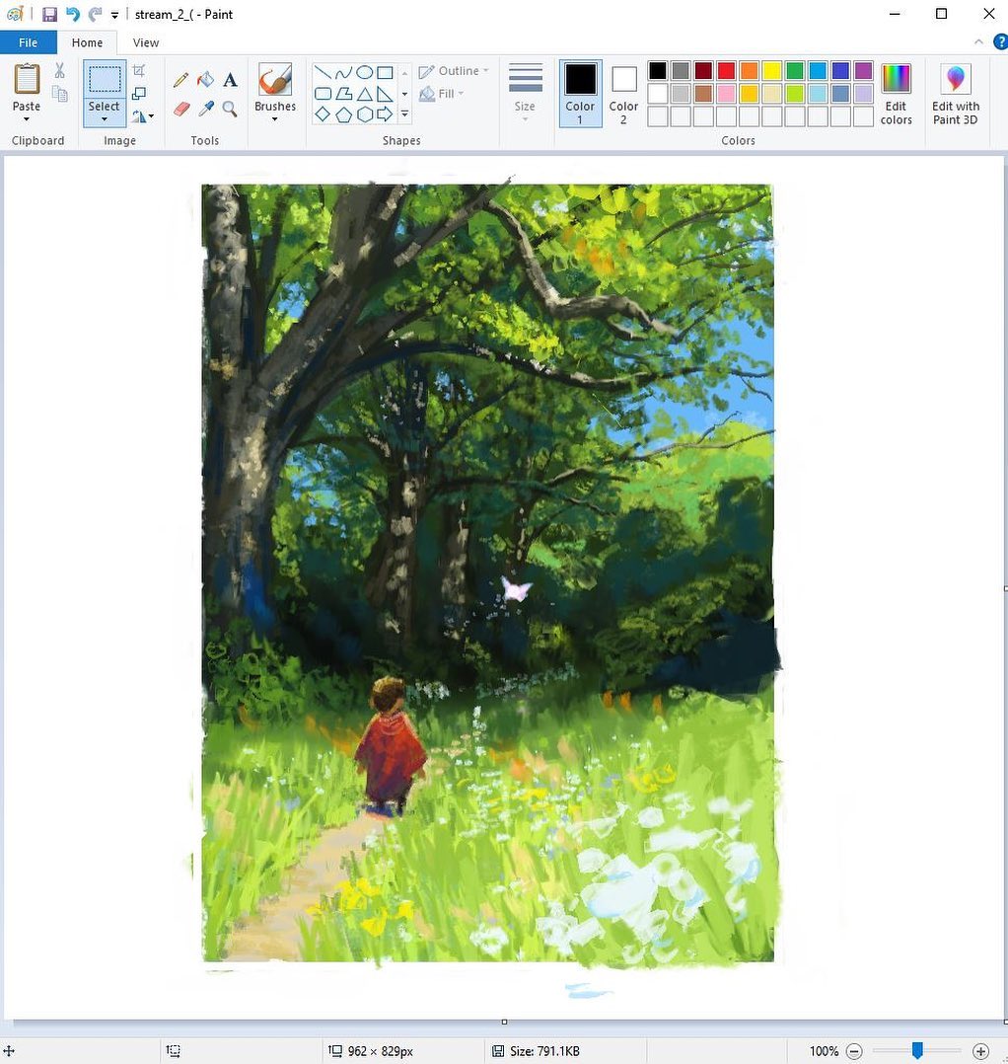Pick the red color swatch
Viewport: 1008px width, 1064px height.
[x=726, y=71]
